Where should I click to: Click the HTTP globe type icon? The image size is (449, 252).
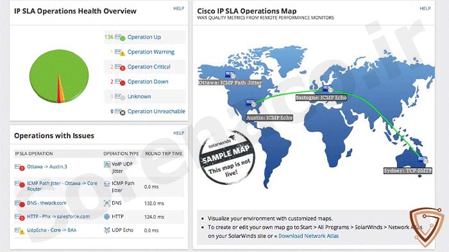[x=107, y=217]
